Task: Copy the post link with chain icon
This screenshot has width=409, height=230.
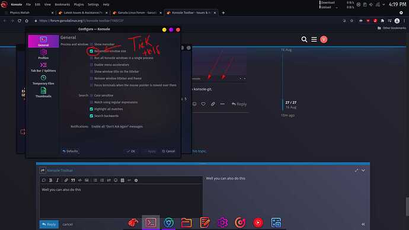Action: 213,104
